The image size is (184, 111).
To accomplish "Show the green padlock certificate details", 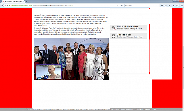I will [9, 5].
